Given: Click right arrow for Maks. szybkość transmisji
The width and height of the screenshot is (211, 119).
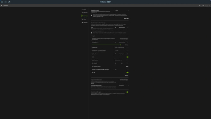Looking at the screenshot, I should point(128,42).
